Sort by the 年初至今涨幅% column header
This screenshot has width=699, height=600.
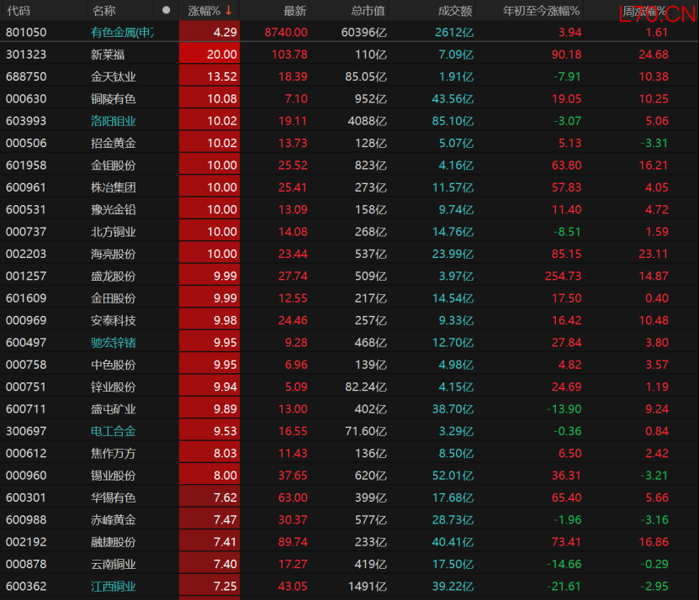(541, 11)
